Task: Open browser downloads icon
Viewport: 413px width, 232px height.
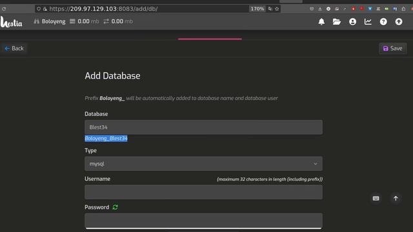Action: [320, 8]
